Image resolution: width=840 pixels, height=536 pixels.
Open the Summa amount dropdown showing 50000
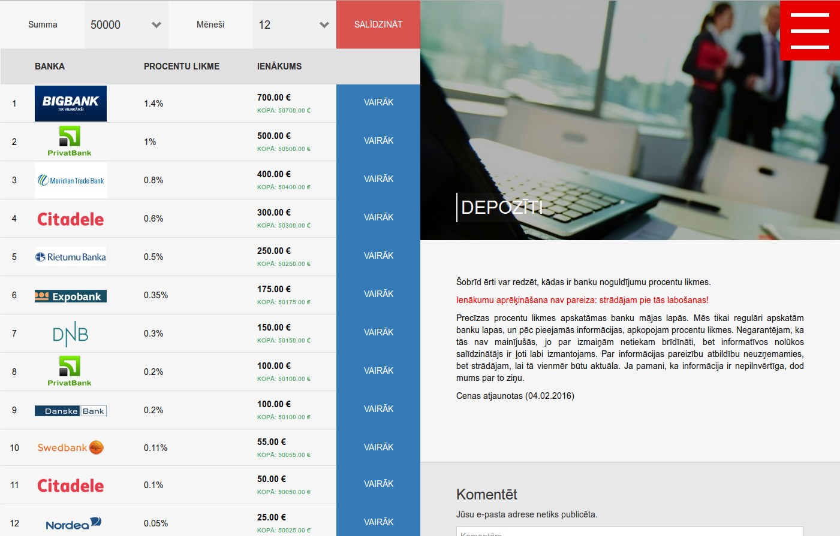point(127,25)
